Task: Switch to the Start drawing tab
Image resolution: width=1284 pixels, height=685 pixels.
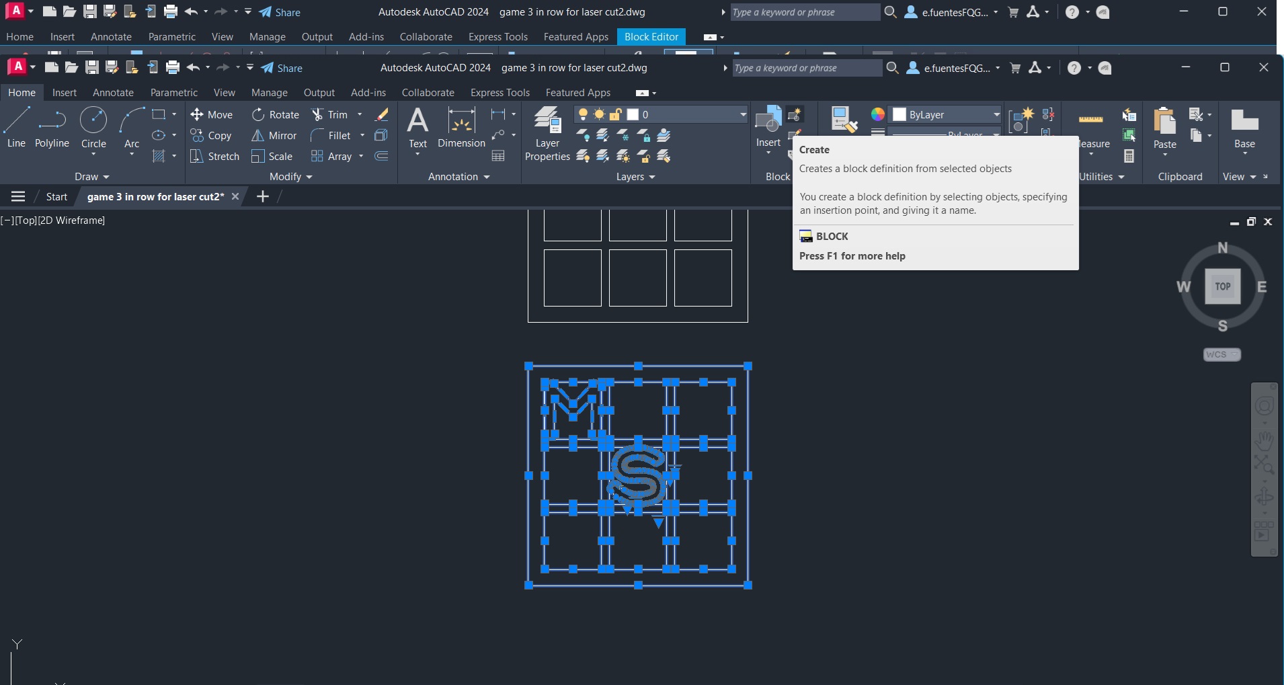Action: click(x=56, y=196)
